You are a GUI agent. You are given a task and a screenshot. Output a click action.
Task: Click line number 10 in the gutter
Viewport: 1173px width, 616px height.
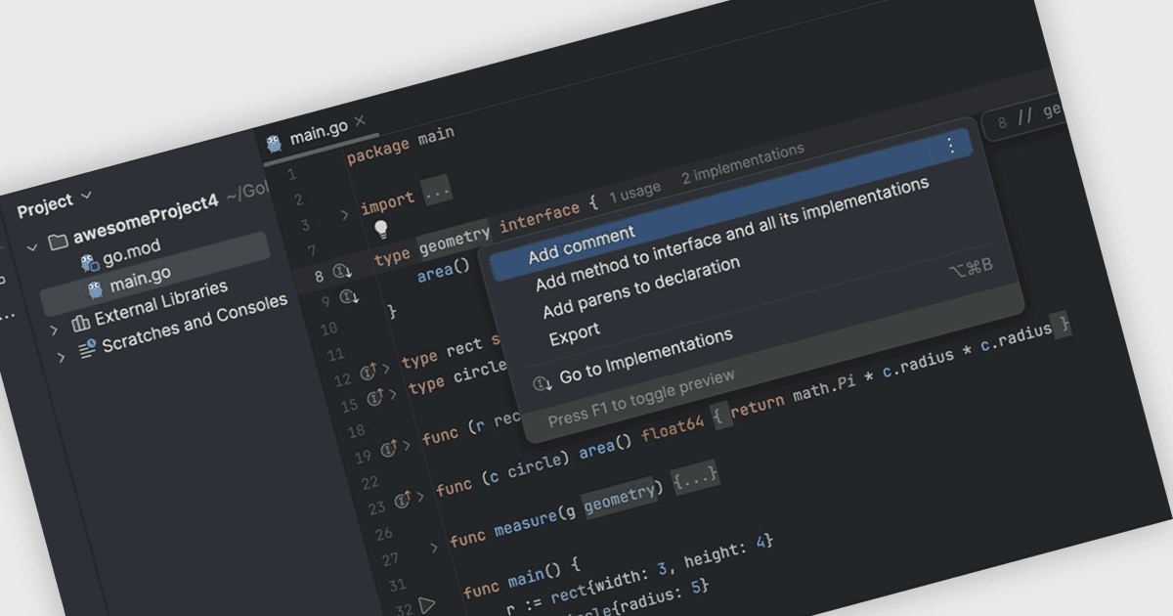tap(328, 329)
